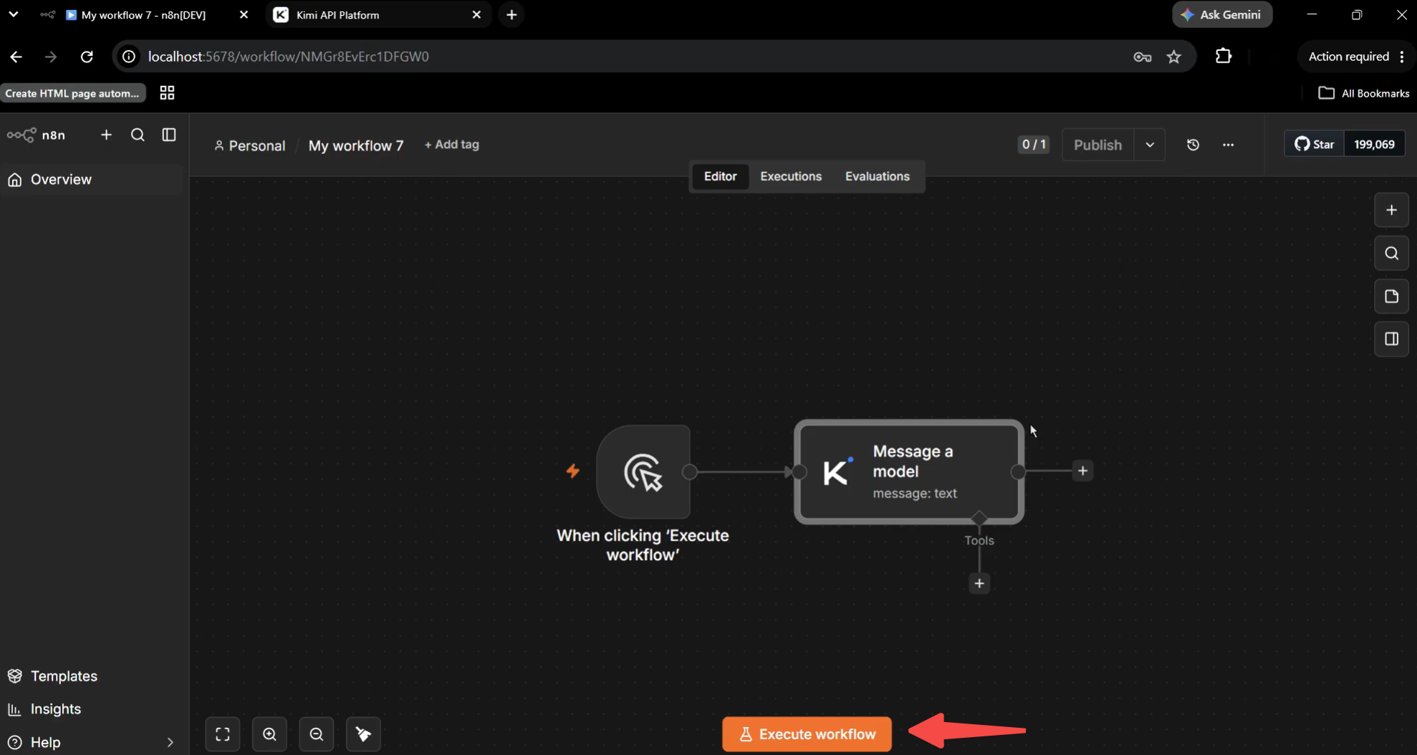
Task: Select the manual trigger node
Action: coord(643,471)
